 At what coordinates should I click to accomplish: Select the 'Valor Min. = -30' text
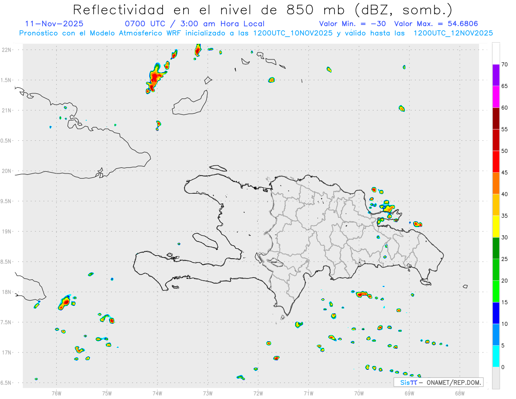coord(352,24)
